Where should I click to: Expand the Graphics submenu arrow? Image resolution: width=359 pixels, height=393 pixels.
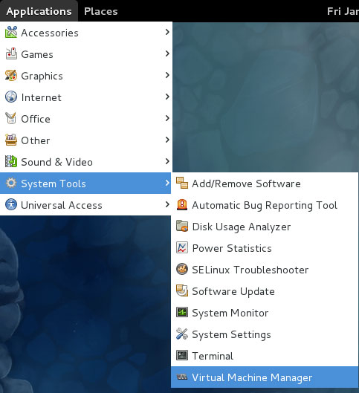[167, 75]
